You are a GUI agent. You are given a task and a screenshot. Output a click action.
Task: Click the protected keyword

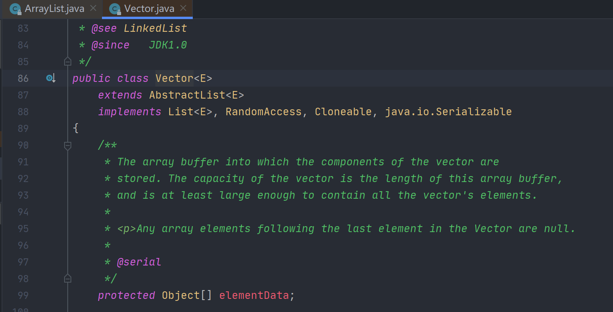click(127, 295)
